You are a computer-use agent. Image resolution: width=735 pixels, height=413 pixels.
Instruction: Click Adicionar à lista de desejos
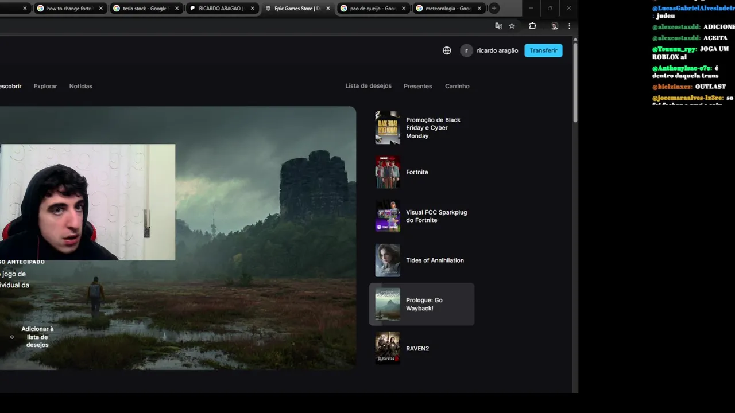click(37, 337)
